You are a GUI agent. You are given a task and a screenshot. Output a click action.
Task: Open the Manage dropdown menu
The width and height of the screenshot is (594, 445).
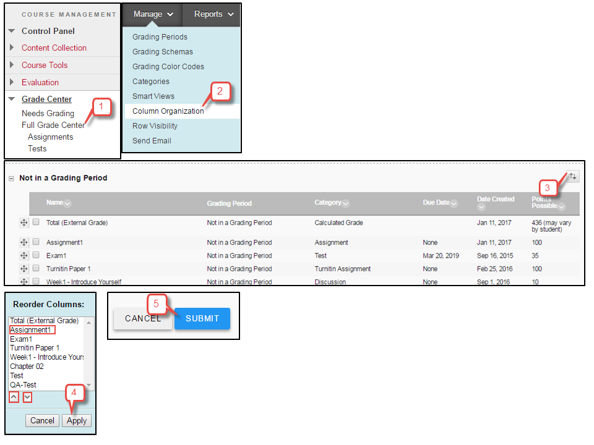click(153, 14)
